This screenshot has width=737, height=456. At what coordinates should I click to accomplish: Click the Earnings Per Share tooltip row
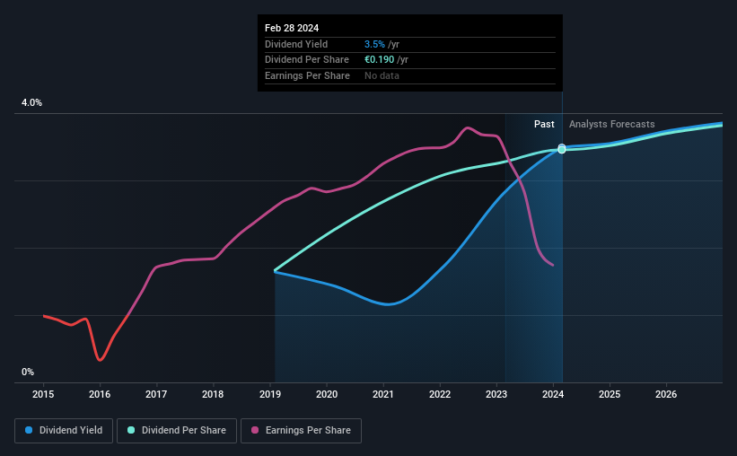410,75
